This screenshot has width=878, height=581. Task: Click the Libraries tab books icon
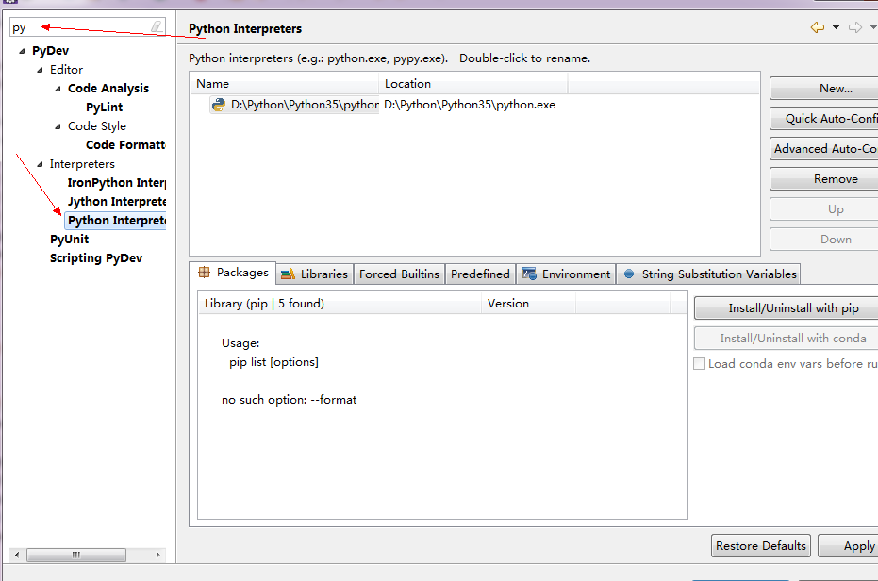pyautogui.click(x=288, y=274)
